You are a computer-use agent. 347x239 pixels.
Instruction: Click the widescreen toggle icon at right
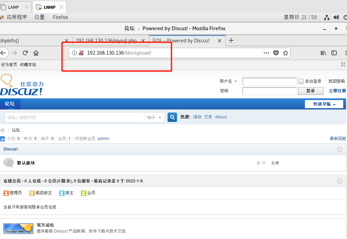point(343,64)
